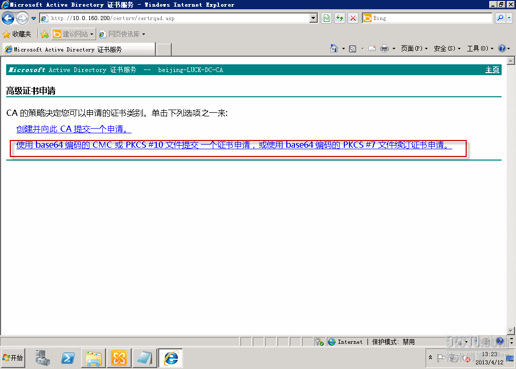Screen dimensions: 516x369
Task: Open the Print options dropdown arrow
Action: pos(394,49)
